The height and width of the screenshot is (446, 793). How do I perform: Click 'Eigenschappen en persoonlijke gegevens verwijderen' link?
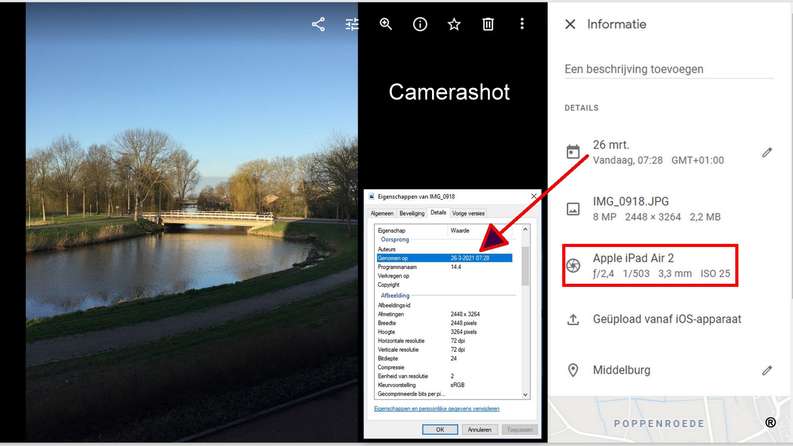(436, 409)
